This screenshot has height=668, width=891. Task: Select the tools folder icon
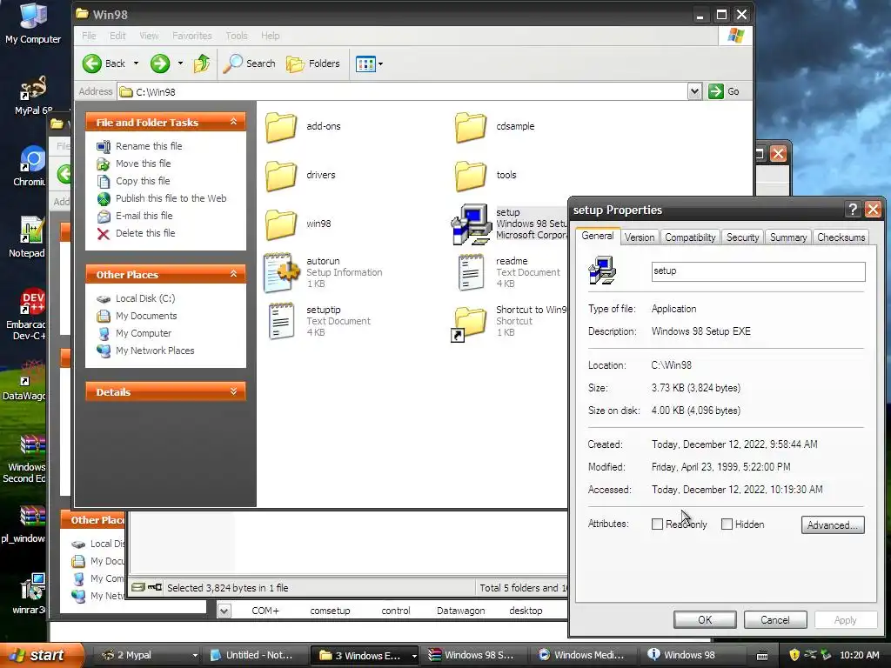pos(471,175)
